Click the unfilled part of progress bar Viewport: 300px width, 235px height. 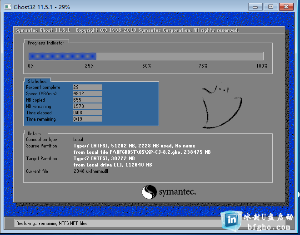click(x=180, y=56)
